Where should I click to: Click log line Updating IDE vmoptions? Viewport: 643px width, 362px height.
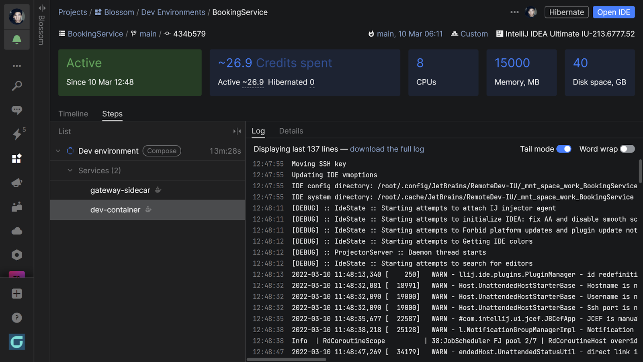coord(334,175)
